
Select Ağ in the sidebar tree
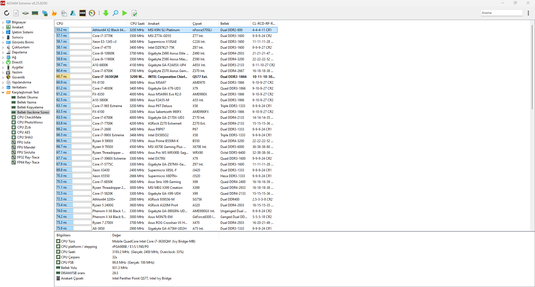tap(14, 57)
